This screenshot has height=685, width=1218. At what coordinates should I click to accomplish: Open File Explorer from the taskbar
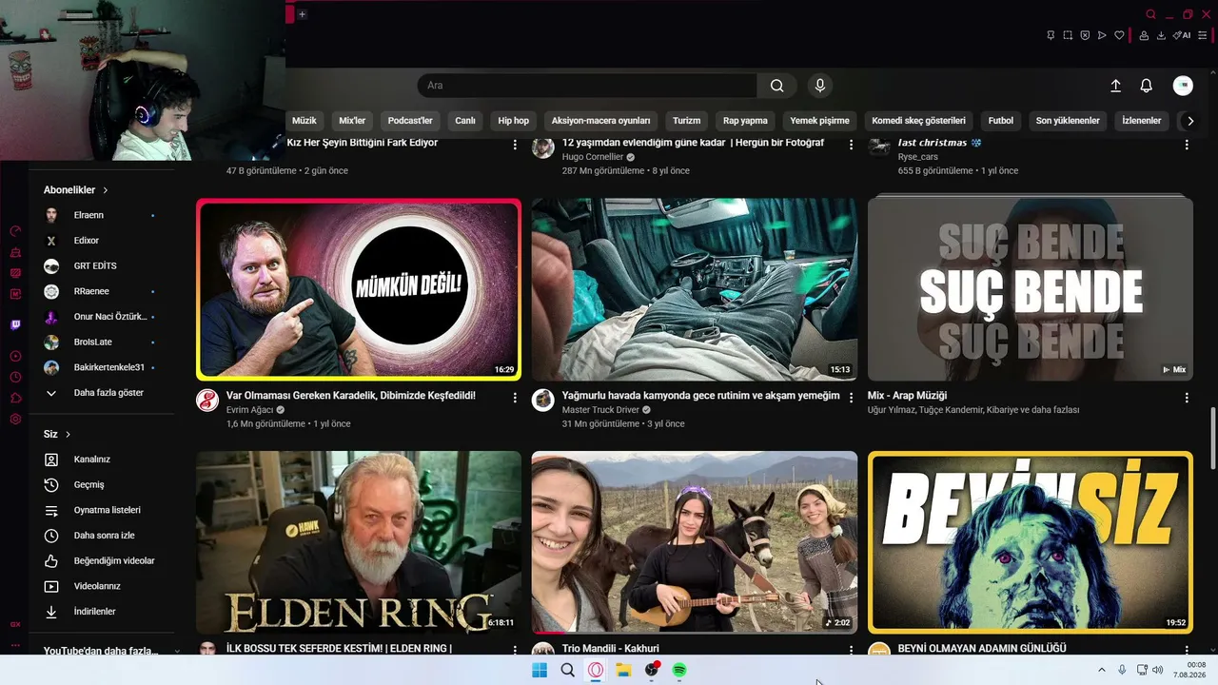623,670
